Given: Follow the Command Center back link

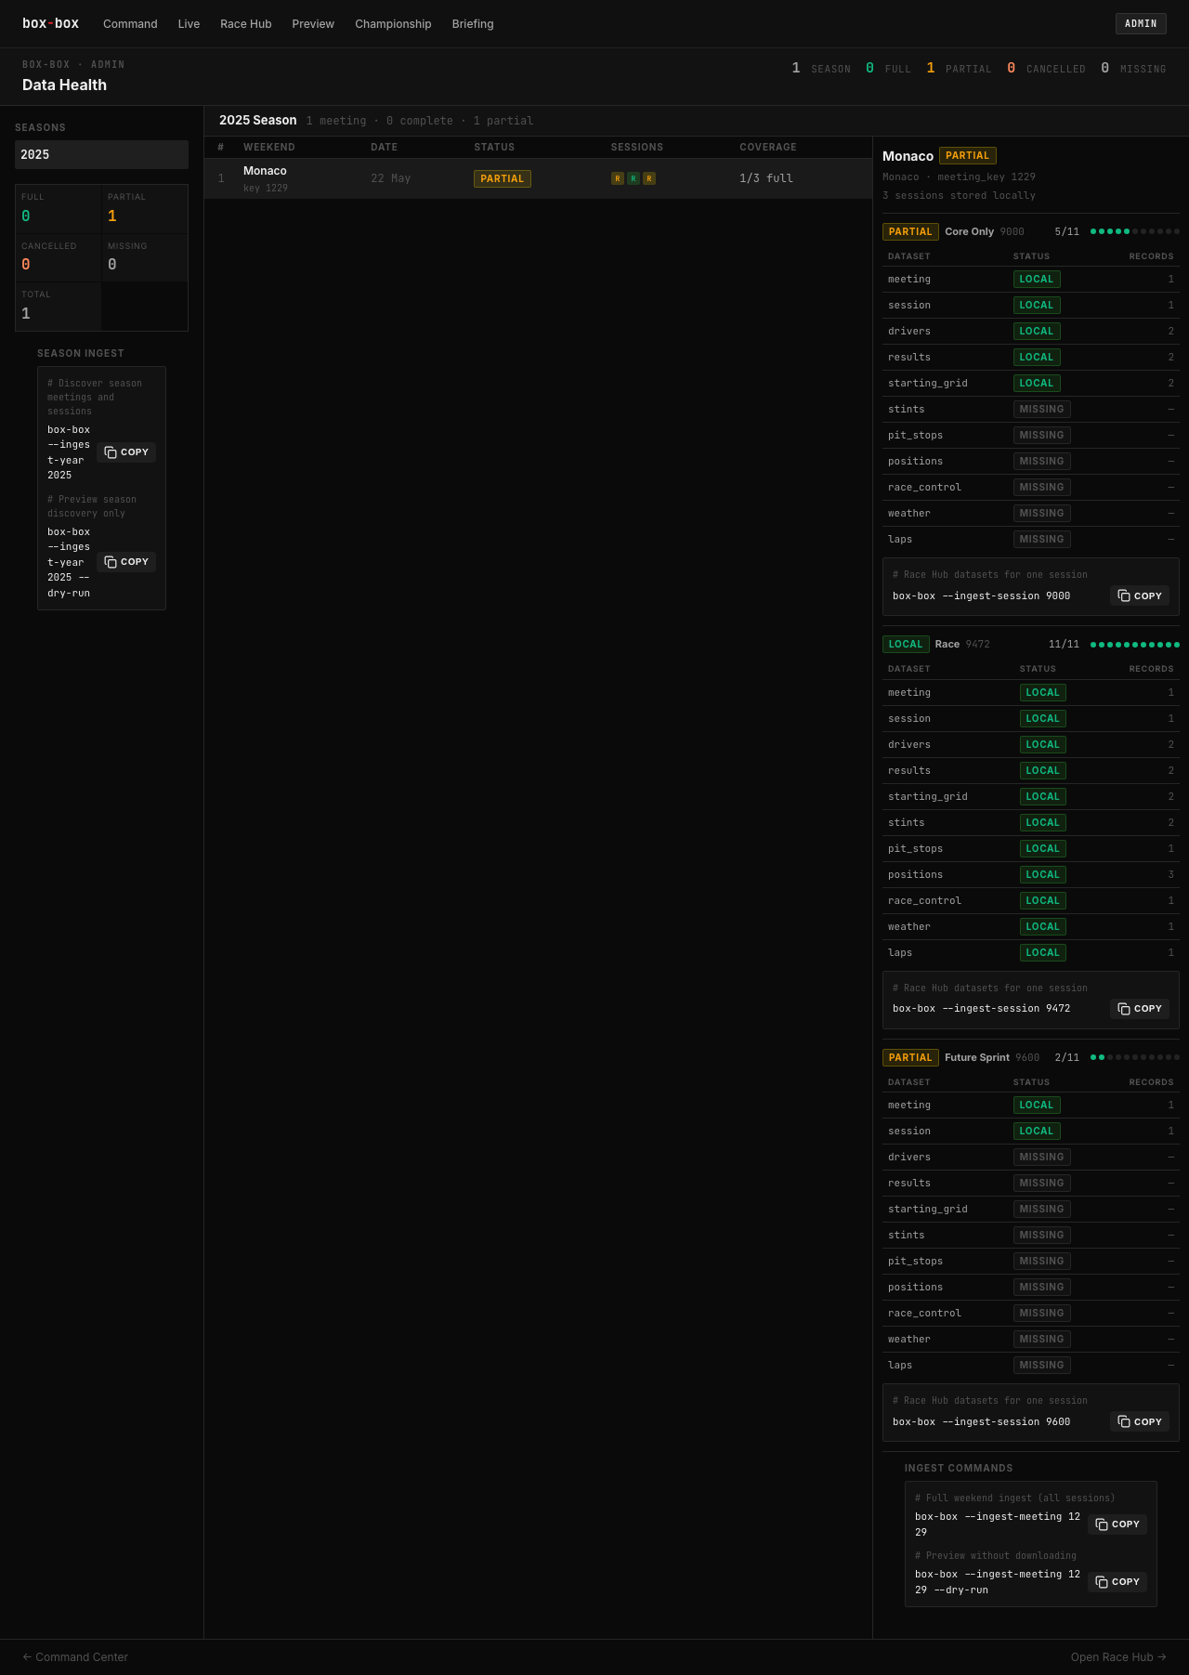Looking at the screenshot, I should tap(75, 1657).
